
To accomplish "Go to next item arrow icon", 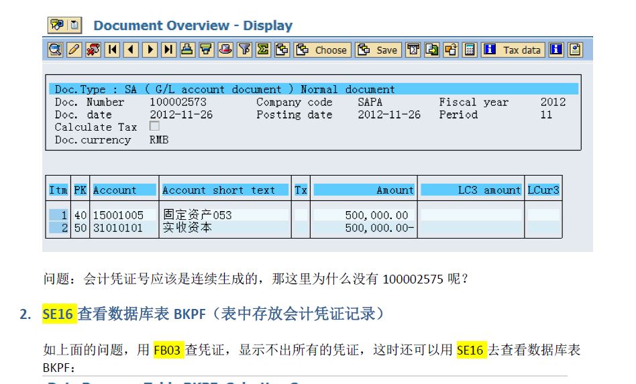I will click(150, 50).
